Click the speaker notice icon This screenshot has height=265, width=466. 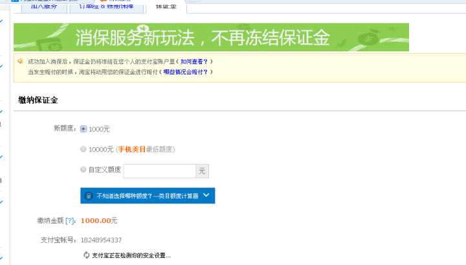tap(20, 62)
